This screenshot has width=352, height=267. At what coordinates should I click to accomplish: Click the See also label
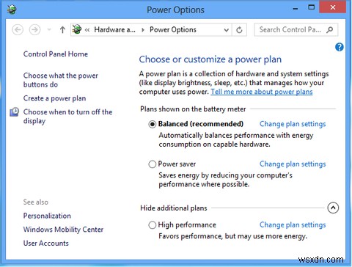point(36,202)
